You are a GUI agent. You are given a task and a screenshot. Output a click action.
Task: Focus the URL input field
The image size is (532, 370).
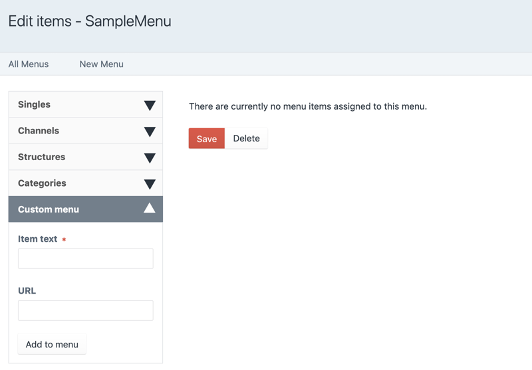click(86, 310)
